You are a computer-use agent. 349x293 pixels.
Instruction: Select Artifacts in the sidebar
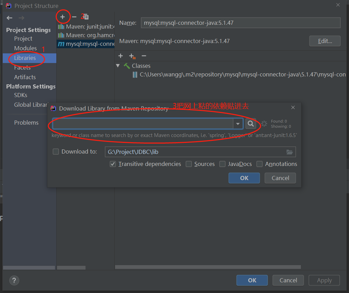(x=25, y=77)
